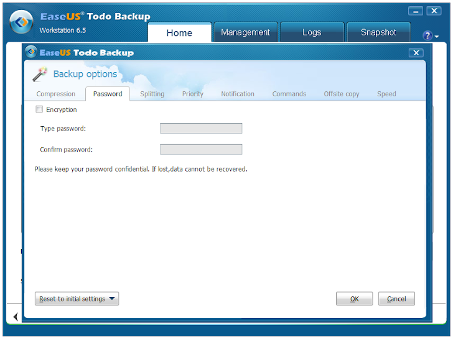The height and width of the screenshot is (338, 453).
Task: Click the small logo in dialog title bar
Action: coord(30,52)
